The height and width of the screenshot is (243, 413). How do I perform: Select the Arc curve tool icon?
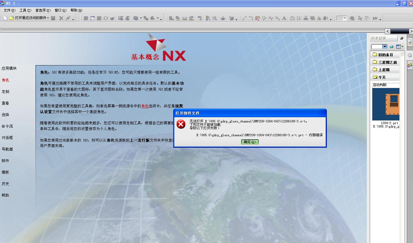(x=251, y=18)
